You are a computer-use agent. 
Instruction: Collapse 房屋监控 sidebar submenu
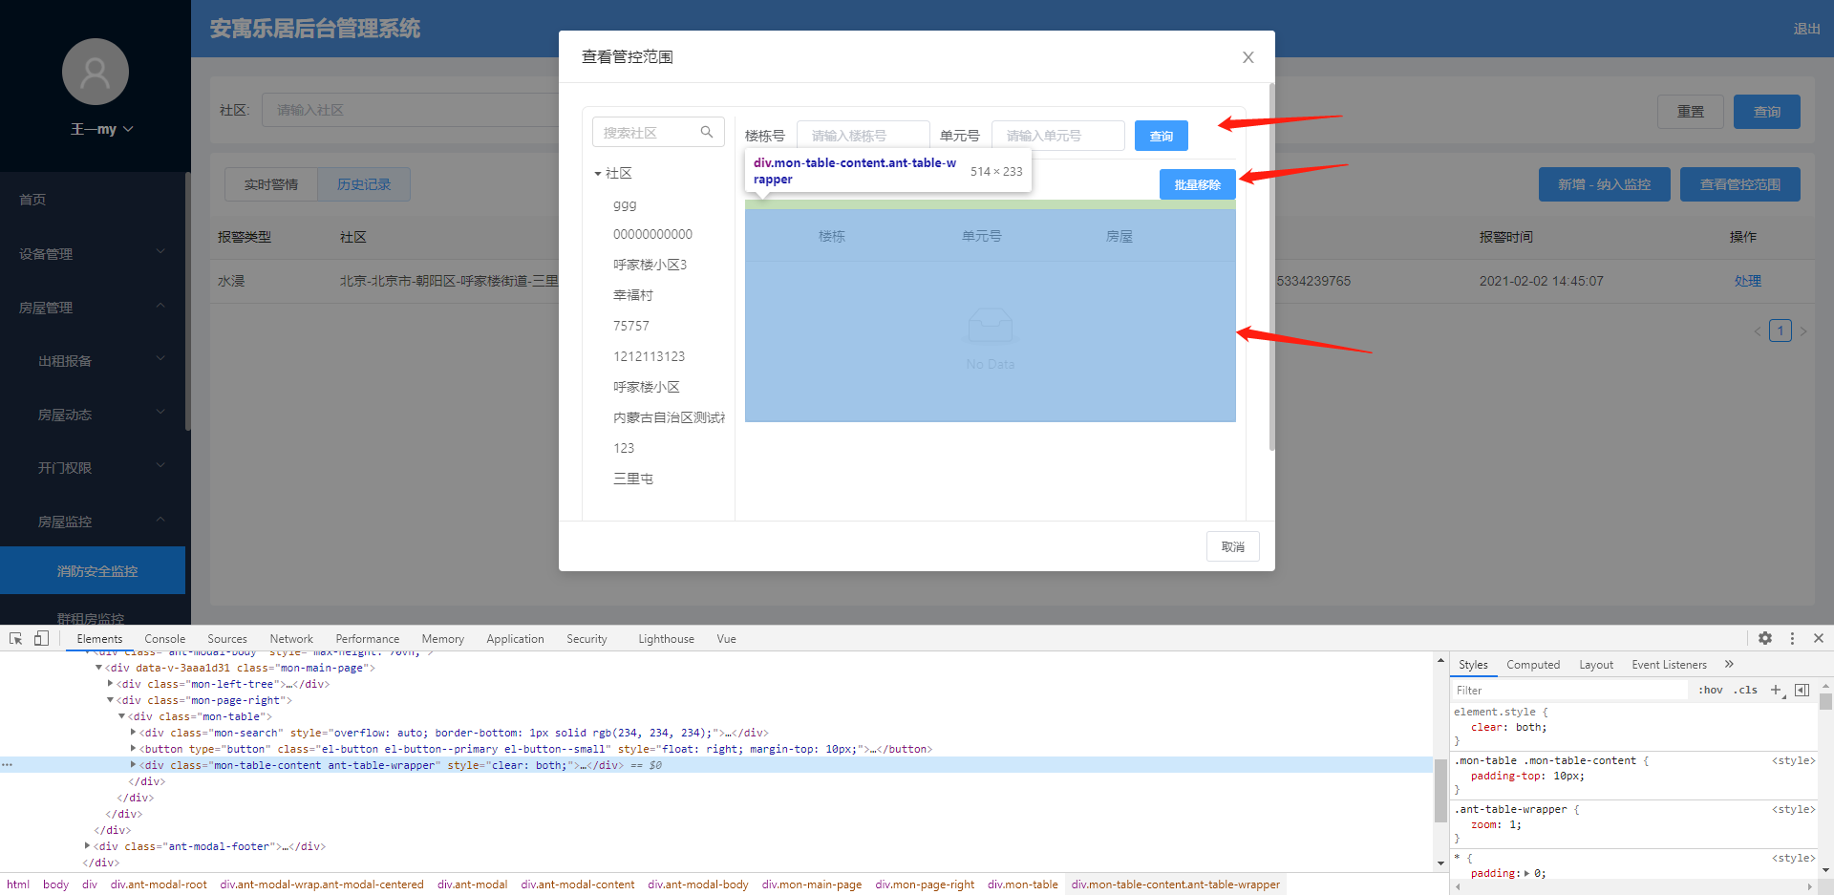point(93,521)
